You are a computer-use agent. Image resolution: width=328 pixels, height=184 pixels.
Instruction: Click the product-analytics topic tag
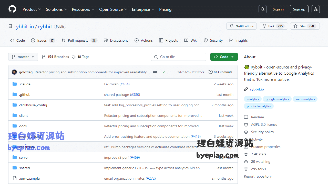259,106
